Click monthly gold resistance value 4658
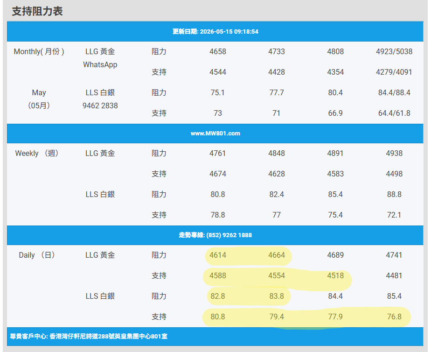The image size is (431, 352). click(218, 51)
